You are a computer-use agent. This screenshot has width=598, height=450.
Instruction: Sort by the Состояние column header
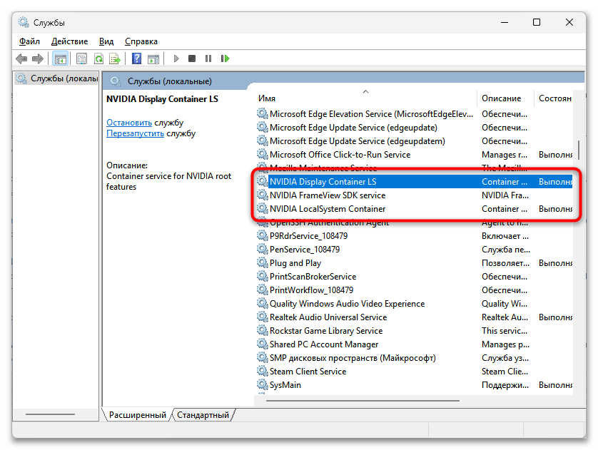(554, 98)
